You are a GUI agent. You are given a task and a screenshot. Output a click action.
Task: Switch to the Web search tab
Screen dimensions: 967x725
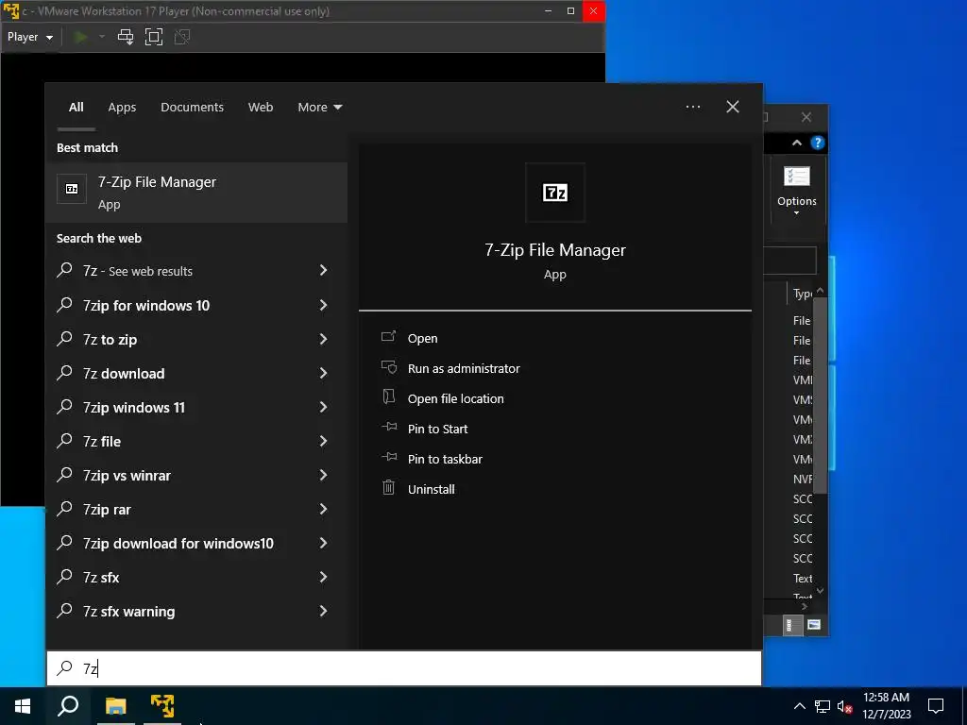point(261,108)
